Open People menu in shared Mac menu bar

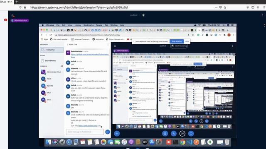click(99, 25)
